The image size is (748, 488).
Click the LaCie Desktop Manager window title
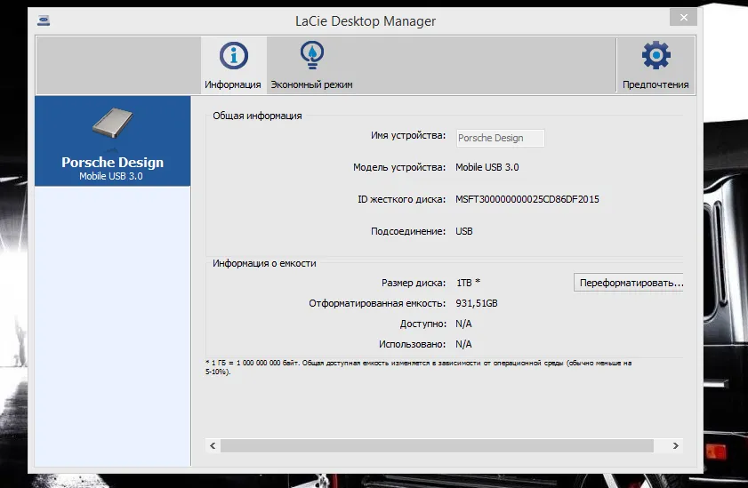click(x=366, y=20)
